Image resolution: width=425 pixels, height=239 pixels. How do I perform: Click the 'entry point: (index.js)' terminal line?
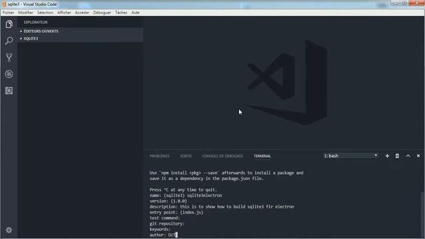(x=177, y=212)
